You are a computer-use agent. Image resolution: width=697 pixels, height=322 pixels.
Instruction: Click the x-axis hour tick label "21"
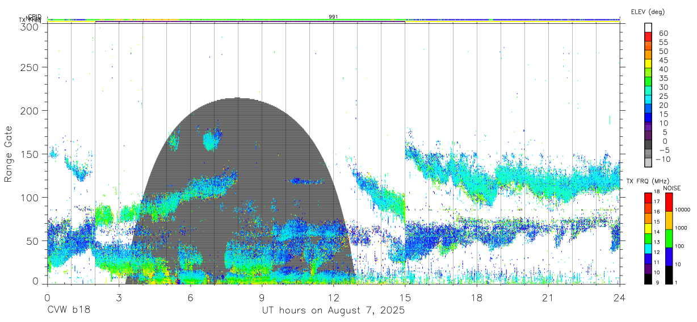point(548,298)
